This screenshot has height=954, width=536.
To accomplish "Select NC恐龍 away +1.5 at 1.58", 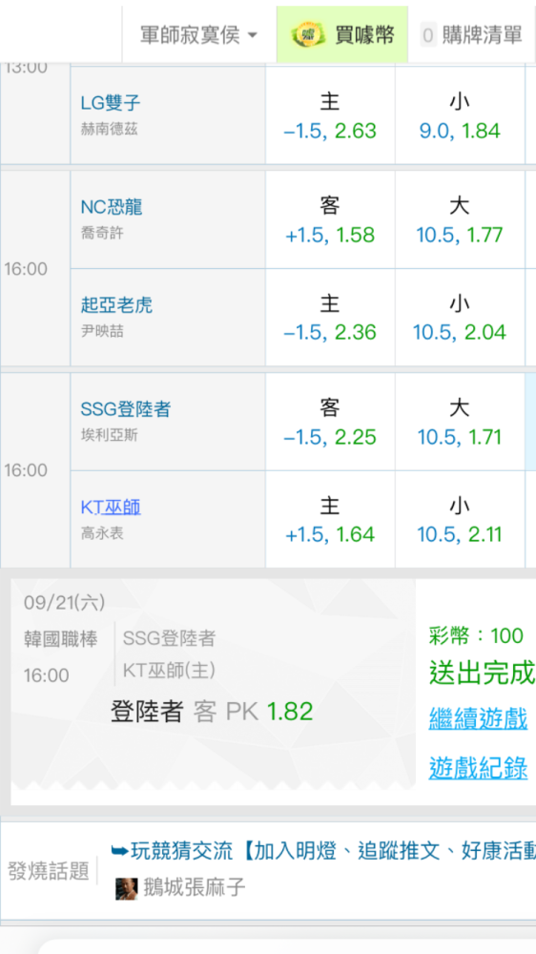I will (x=330, y=219).
